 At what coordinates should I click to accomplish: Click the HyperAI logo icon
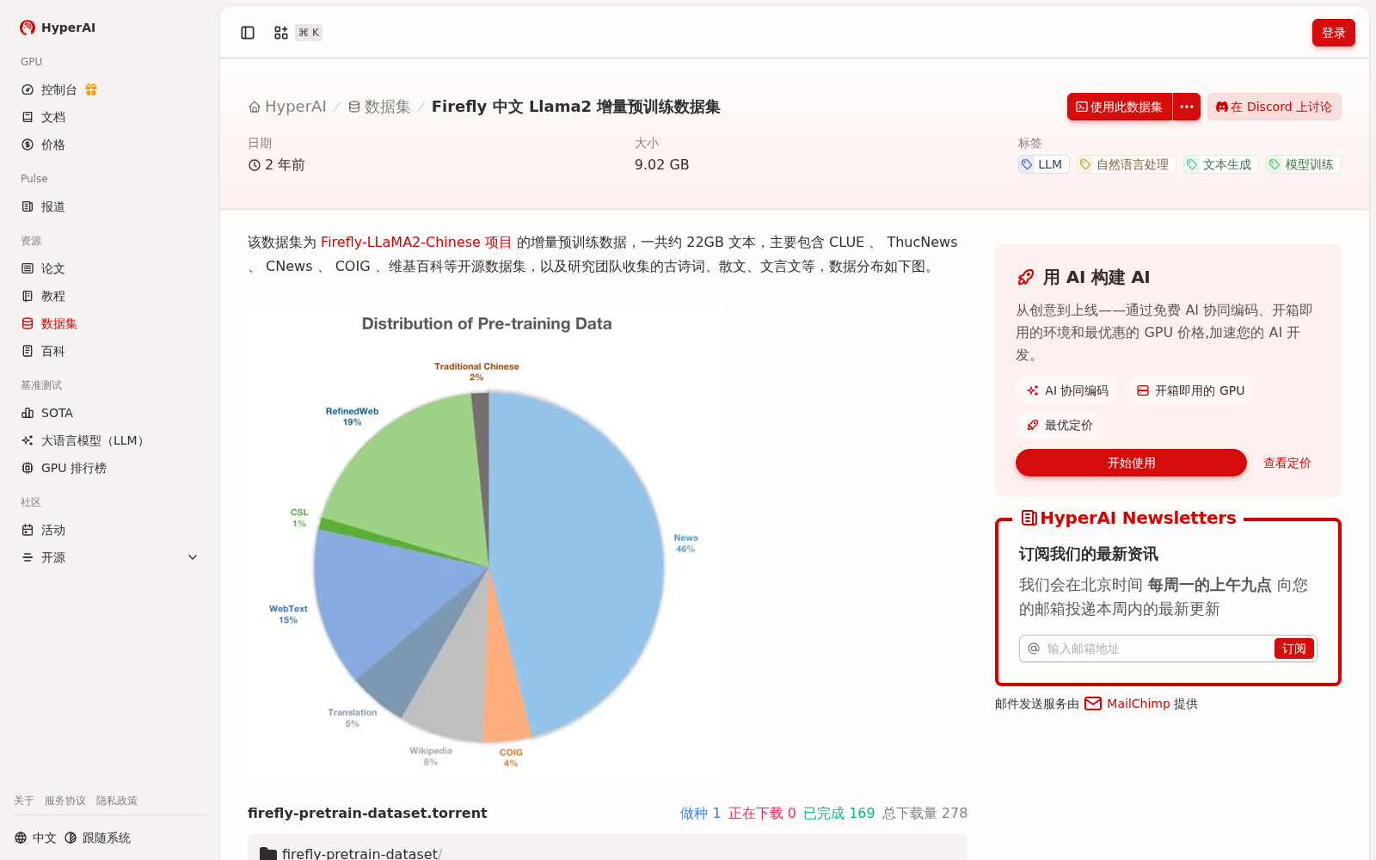tap(28, 28)
